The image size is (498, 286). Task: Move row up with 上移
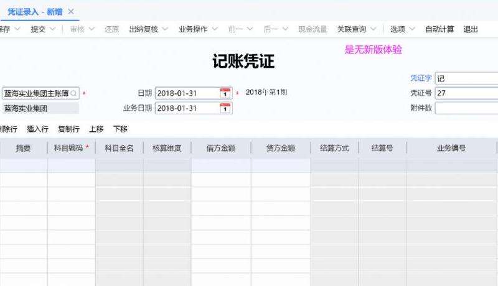point(96,129)
